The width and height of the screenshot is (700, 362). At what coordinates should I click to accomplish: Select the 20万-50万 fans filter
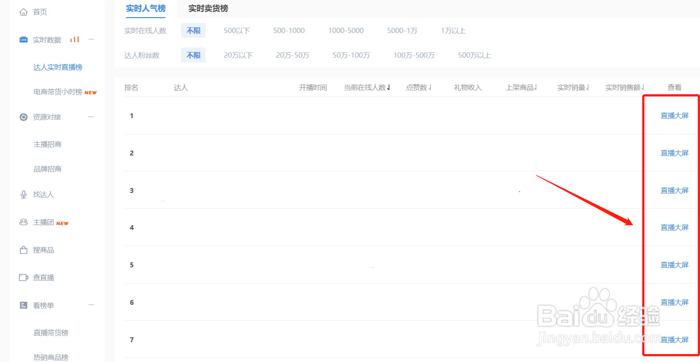(x=292, y=55)
